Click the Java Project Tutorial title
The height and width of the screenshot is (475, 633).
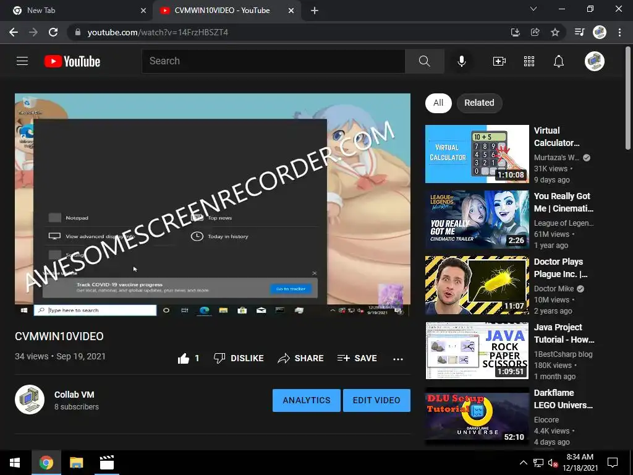tap(564, 333)
